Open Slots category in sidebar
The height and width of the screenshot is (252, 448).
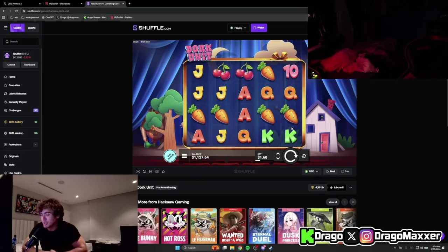[x=12, y=164]
